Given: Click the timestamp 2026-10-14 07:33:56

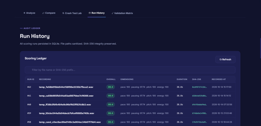Looking at the screenshot, I should [222, 105].
